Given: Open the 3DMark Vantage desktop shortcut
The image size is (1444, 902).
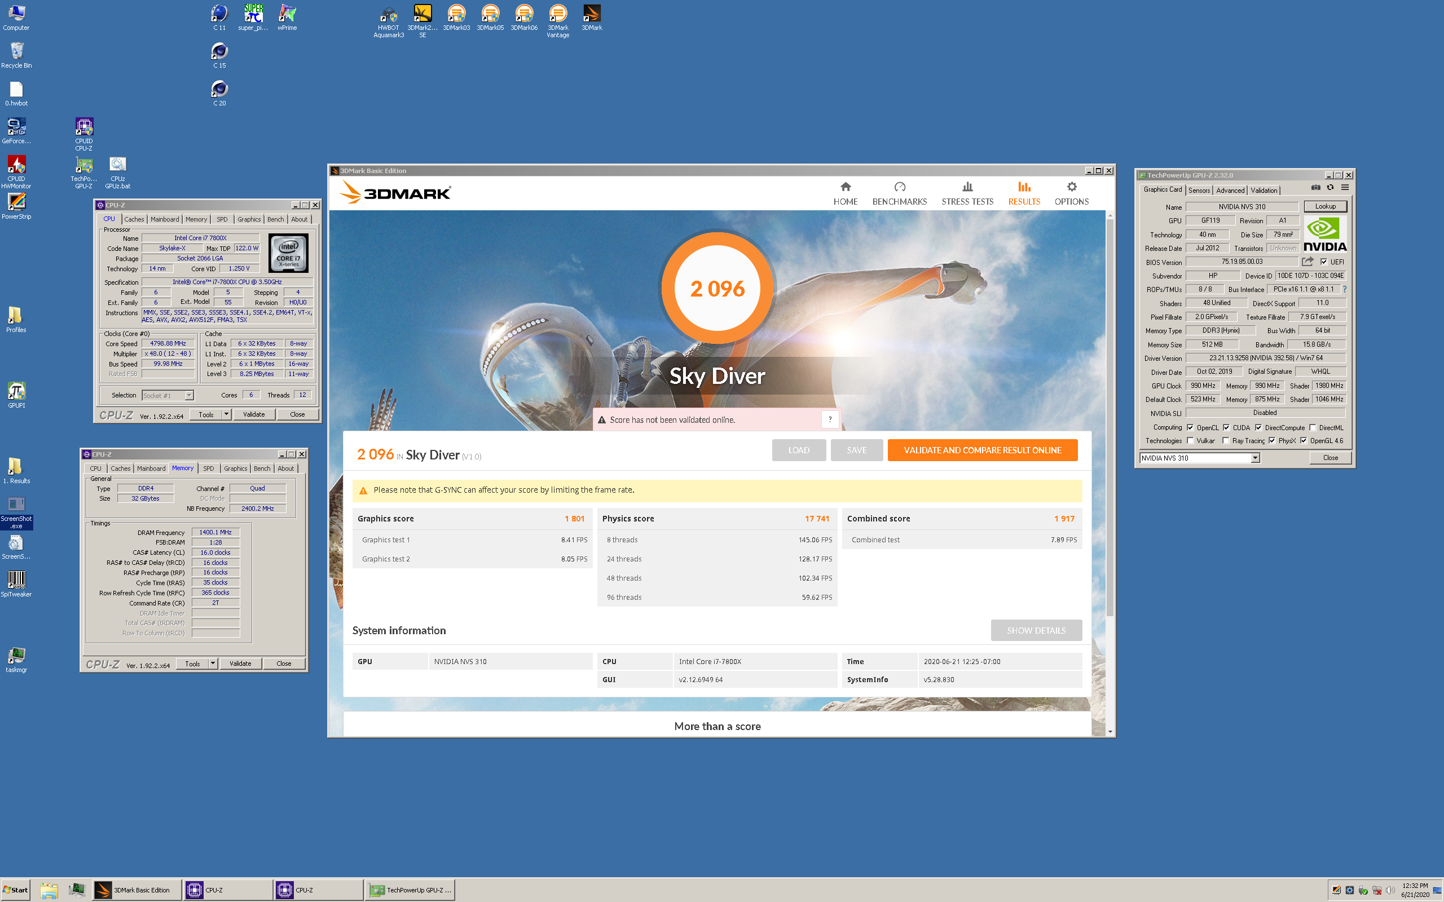Looking at the screenshot, I should coord(558,21).
